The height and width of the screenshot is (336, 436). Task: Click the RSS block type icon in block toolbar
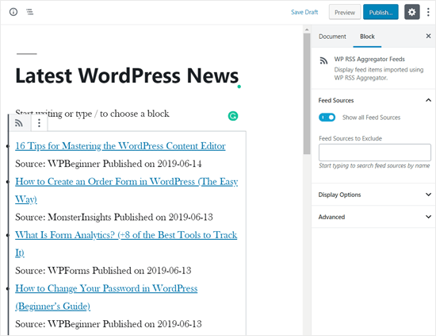(x=19, y=123)
